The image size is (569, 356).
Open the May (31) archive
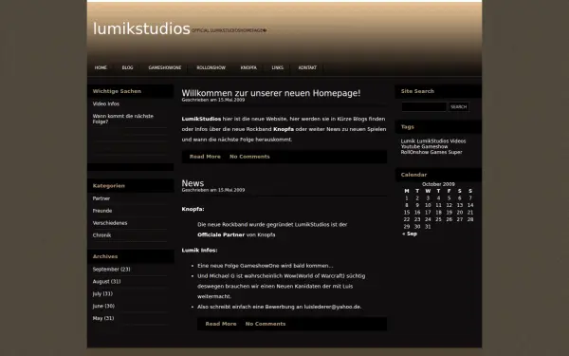click(x=103, y=318)
